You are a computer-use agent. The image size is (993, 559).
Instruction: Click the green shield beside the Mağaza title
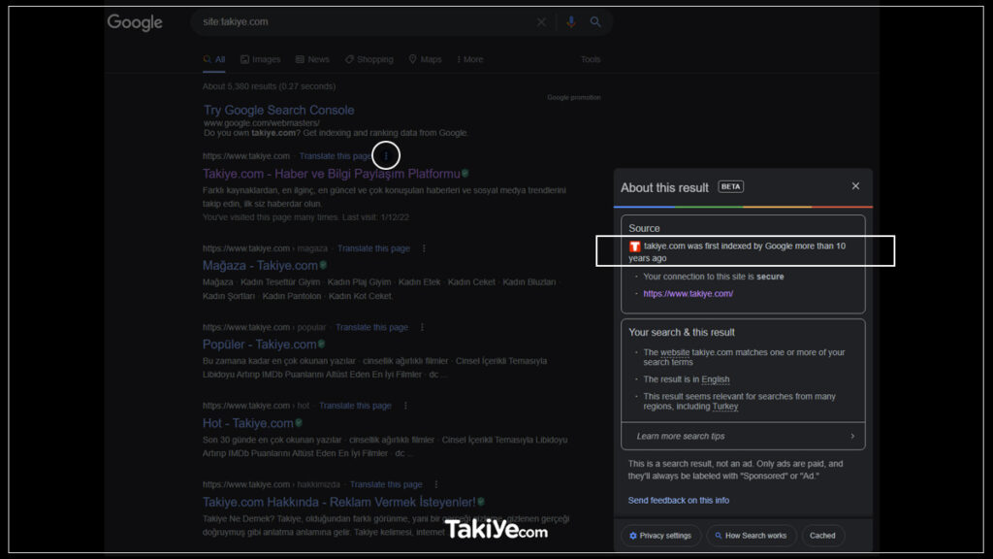(323, 265)
